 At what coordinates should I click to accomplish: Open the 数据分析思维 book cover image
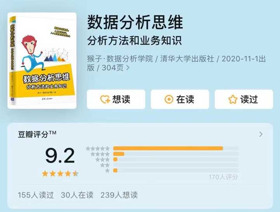[42, 60]
